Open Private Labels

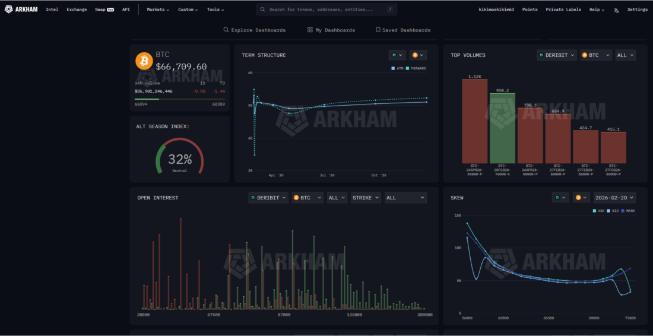click(563, 9)
